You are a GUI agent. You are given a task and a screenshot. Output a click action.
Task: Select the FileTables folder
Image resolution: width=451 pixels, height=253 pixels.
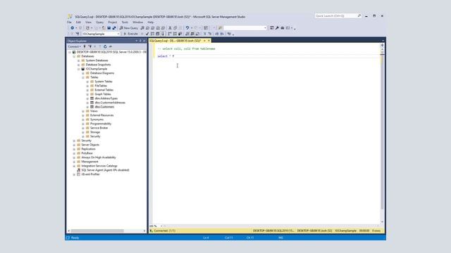[x=101, y=86]
